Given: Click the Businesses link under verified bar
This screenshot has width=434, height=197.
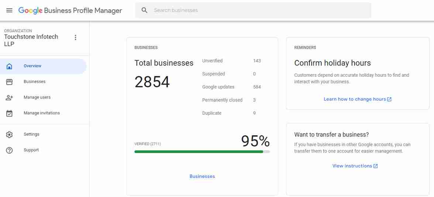Looking at the screenshot, I should pyautogui.click(x=202, y=176).
